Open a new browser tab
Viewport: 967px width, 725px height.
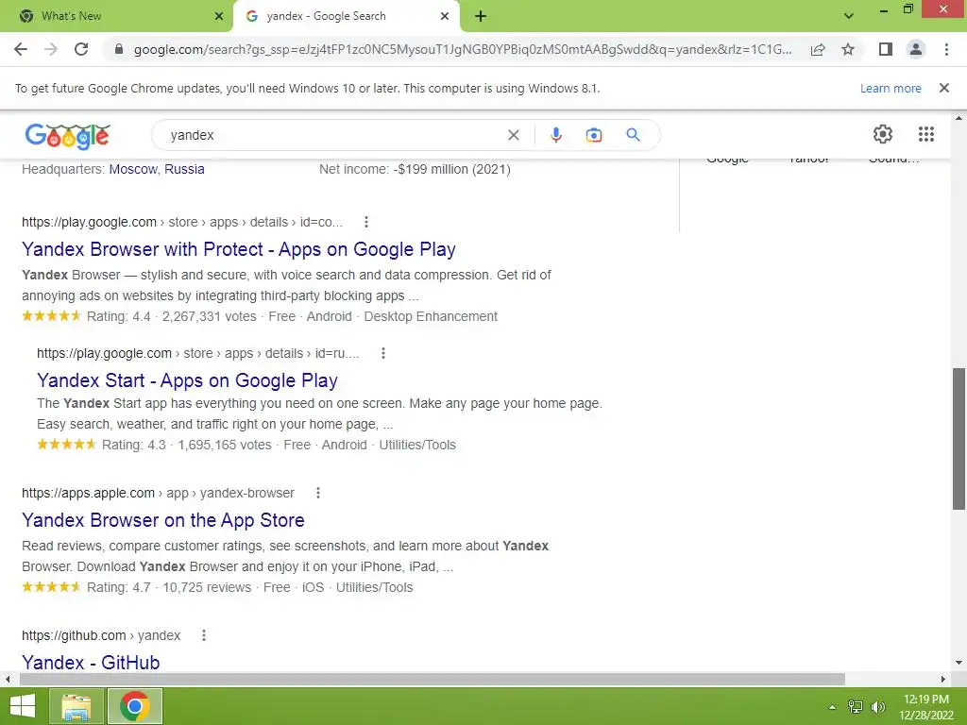click(481, 16)
